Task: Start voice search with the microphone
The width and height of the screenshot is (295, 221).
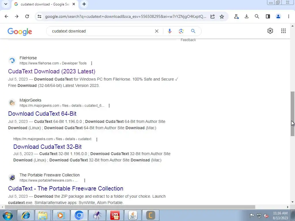Action: pos(169,31)
